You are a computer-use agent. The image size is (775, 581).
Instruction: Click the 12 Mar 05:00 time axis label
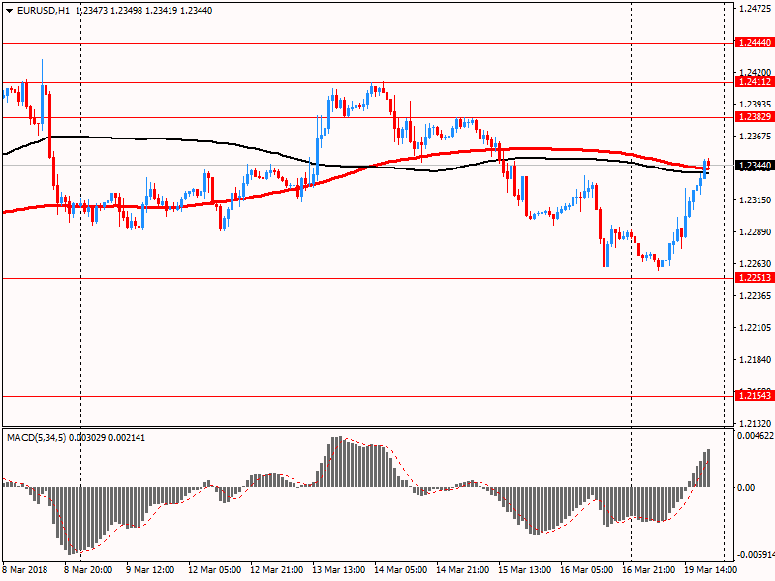pos(214,569)
